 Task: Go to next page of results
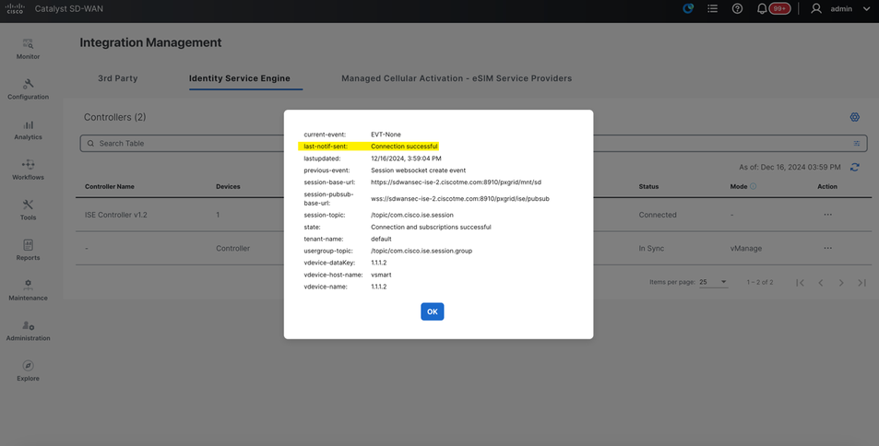pos(841,282)
